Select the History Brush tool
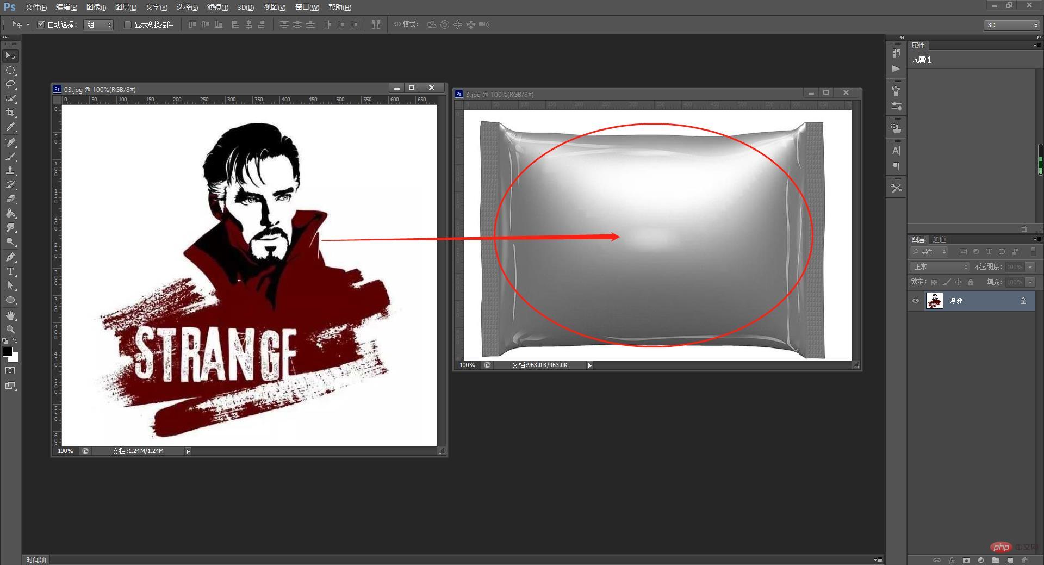The height and width of the screenshot is (565, 1044). [x=10, y=185]
